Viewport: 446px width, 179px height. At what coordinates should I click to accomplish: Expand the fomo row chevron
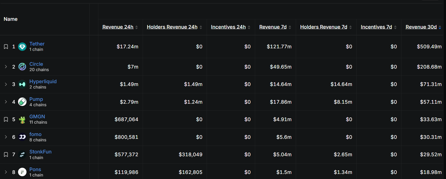coord(6,137)
